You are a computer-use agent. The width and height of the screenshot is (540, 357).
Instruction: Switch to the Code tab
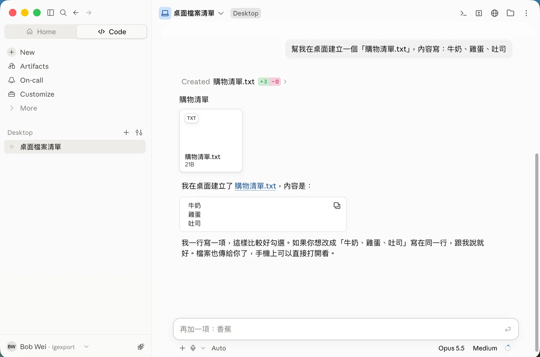coord(112,32)
